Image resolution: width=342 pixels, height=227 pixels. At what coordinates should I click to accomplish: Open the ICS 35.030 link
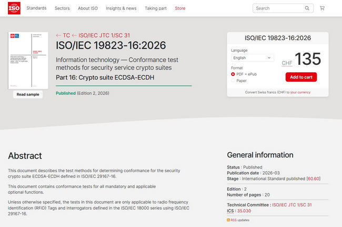(x=244, y=211)
